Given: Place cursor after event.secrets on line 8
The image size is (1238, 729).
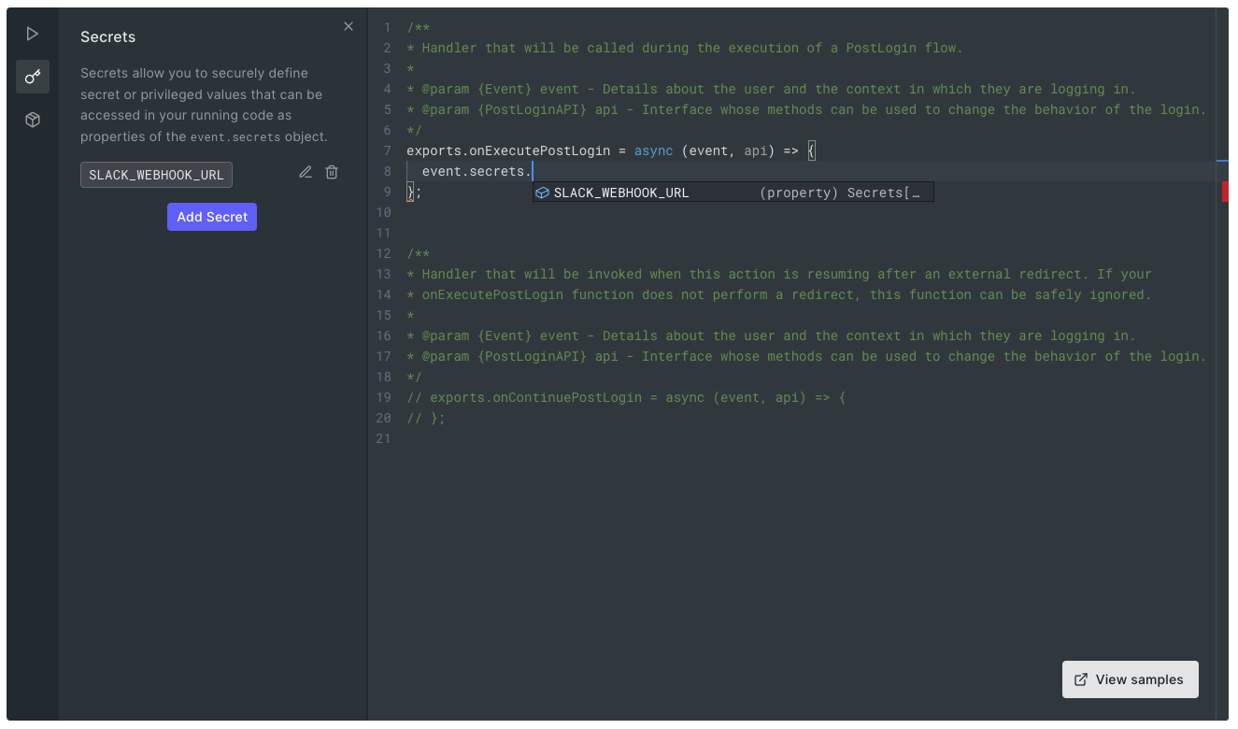Looking at the screenshot, I should click(529, 171).
